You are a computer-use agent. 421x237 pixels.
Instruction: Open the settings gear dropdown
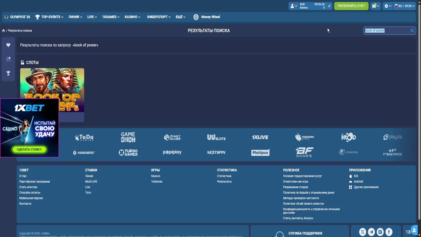(388, 6)
